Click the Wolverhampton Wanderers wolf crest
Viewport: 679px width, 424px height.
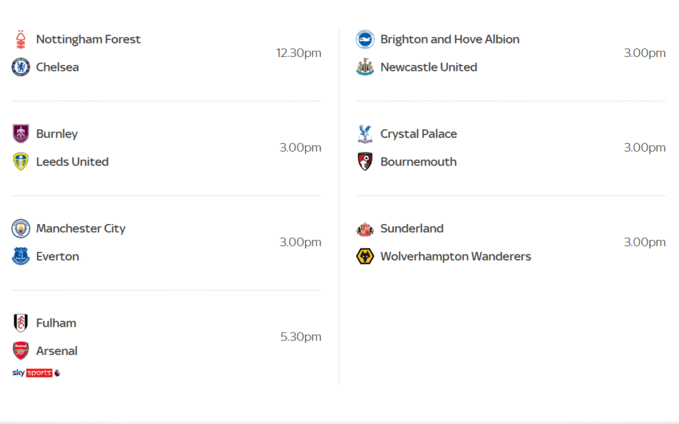click(x=365, y=256)
